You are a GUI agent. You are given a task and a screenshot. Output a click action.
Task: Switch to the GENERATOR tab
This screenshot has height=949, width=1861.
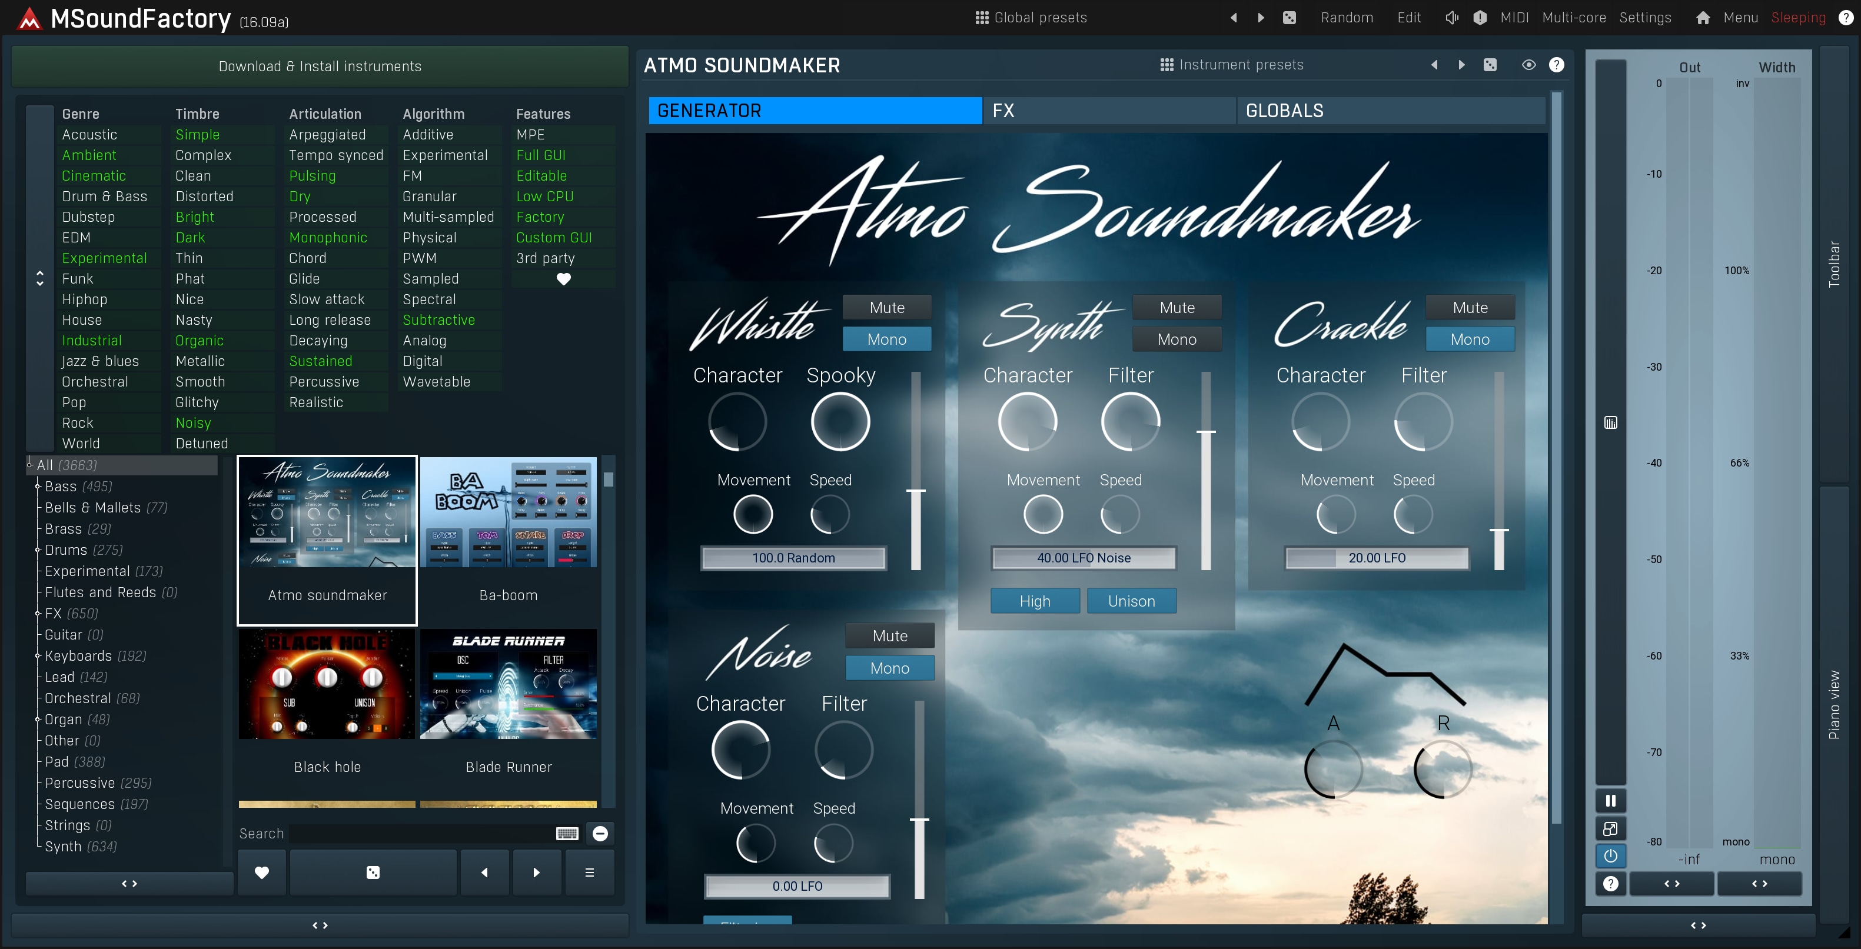click(815, 111)
